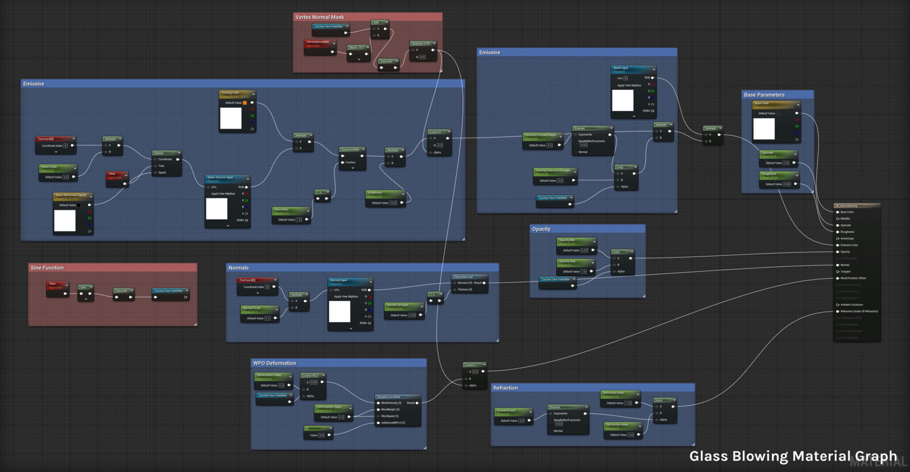Click the M_GlassBlowing Opacity input pin
The width and height of the screenshot is (910, 472).
[838, 252]
